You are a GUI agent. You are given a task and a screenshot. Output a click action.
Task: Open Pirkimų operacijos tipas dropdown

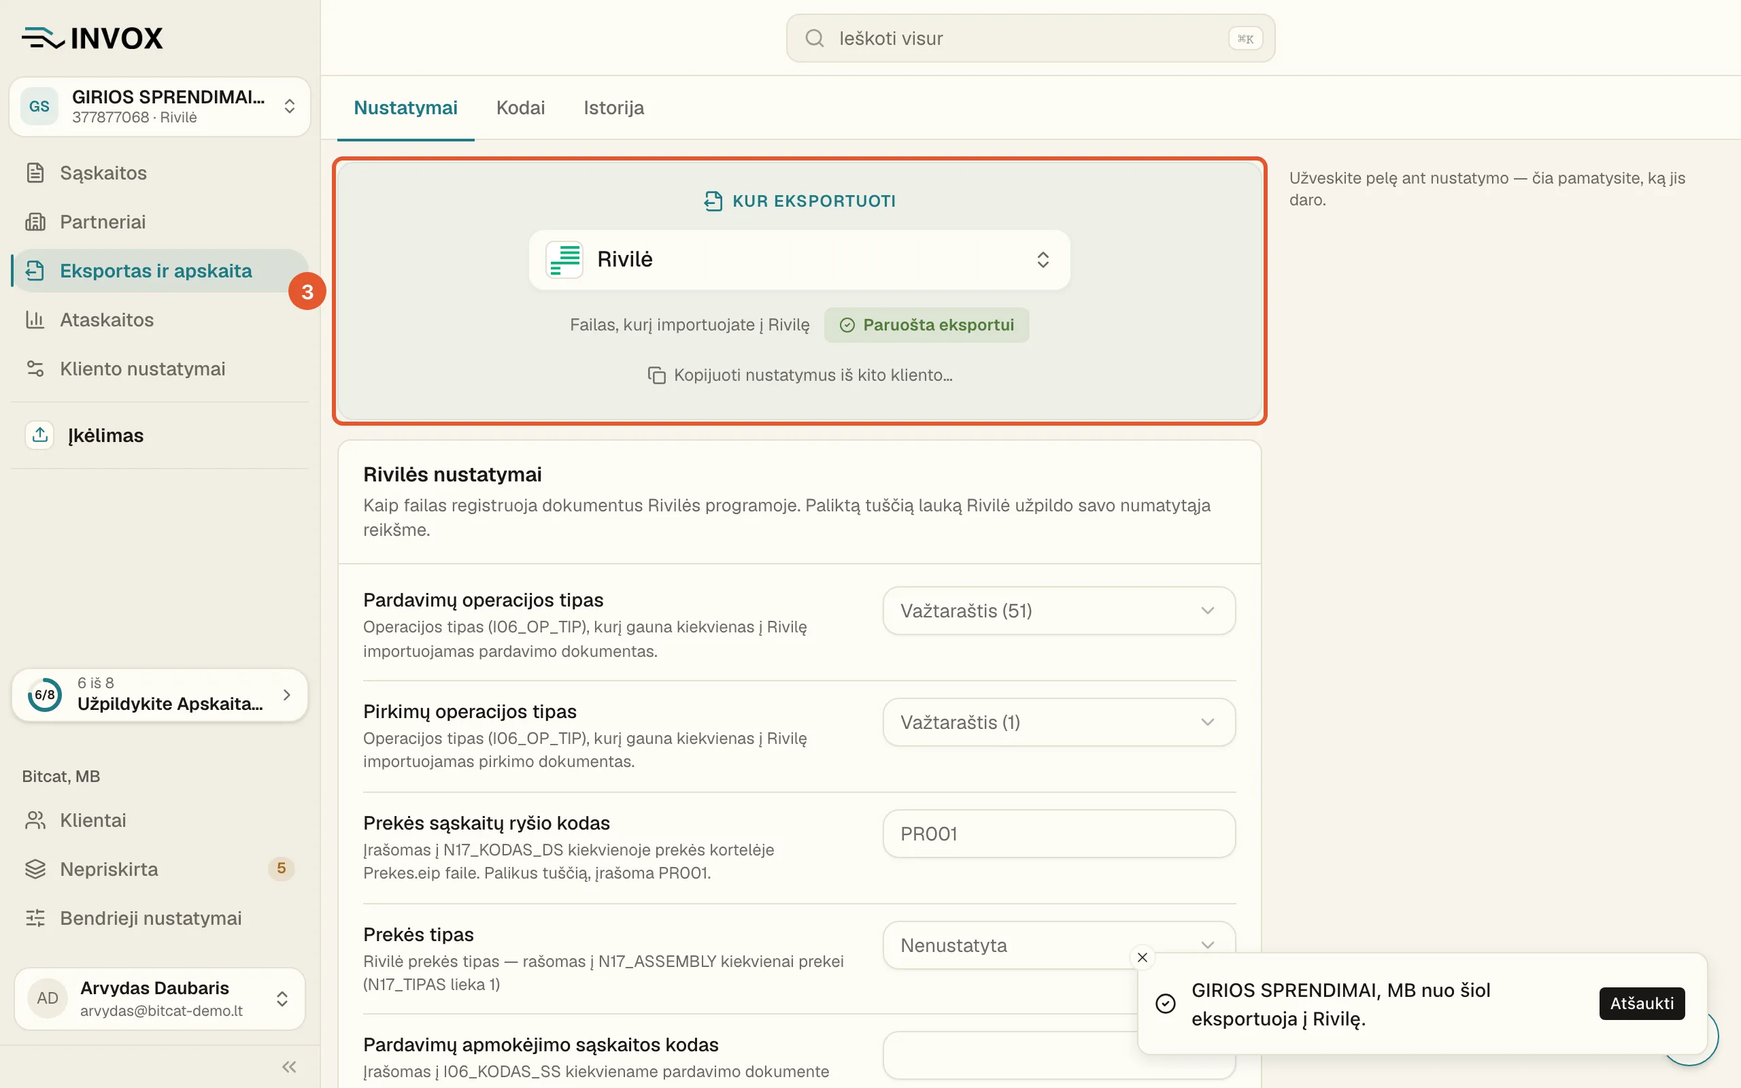tap(1059, 722)
